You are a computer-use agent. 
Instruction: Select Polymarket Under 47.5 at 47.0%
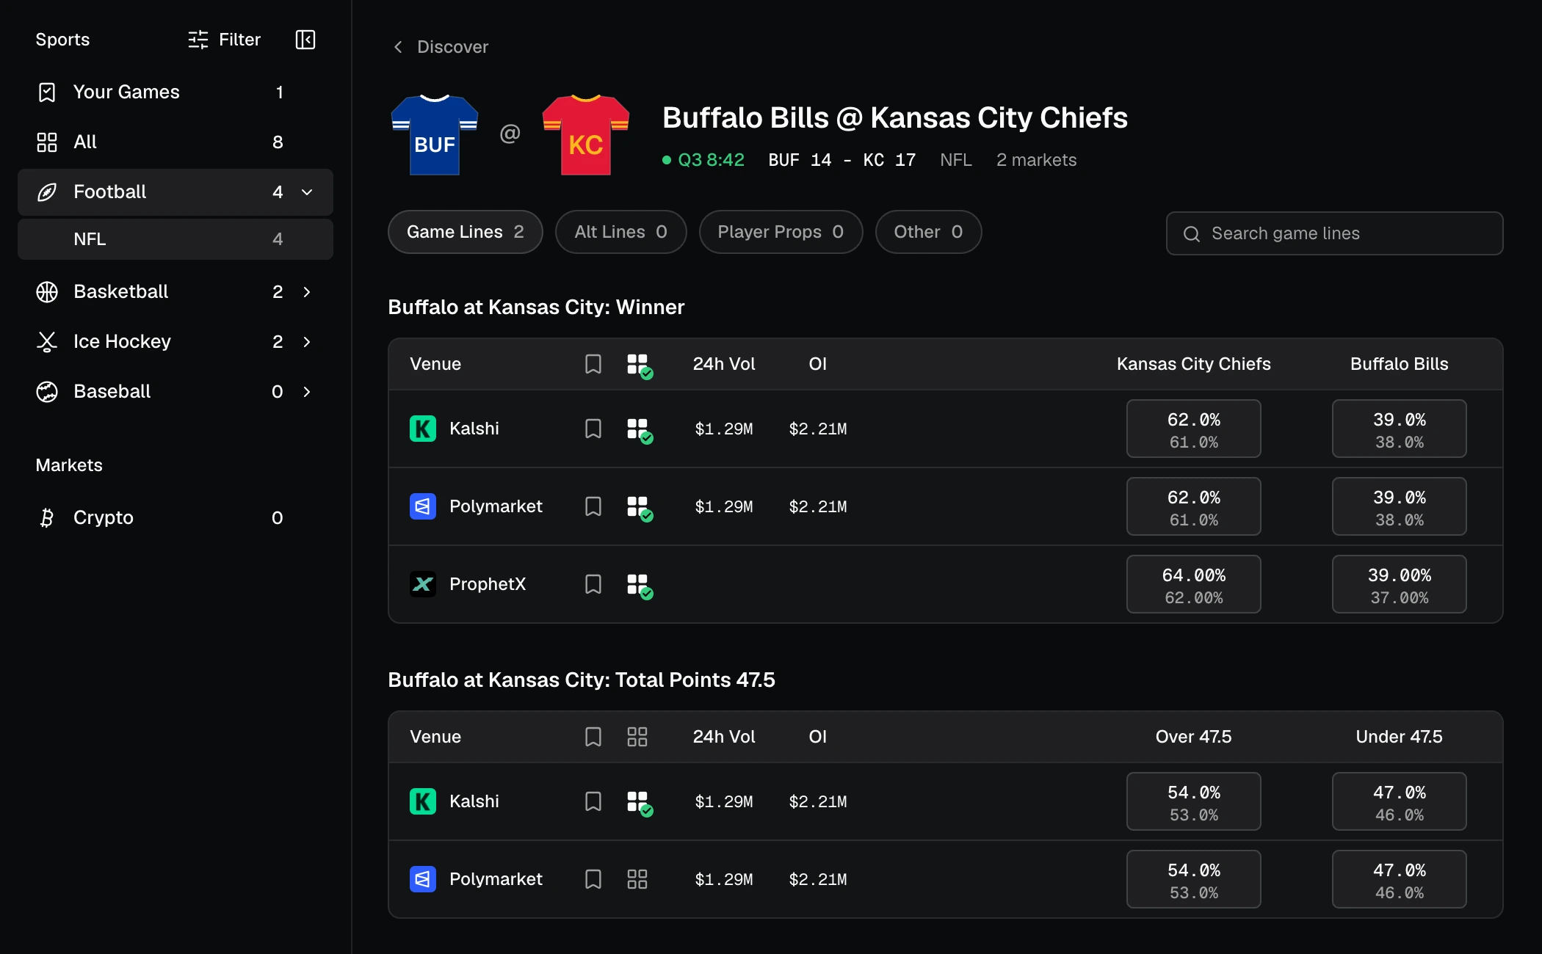[x=1400, y=879]
